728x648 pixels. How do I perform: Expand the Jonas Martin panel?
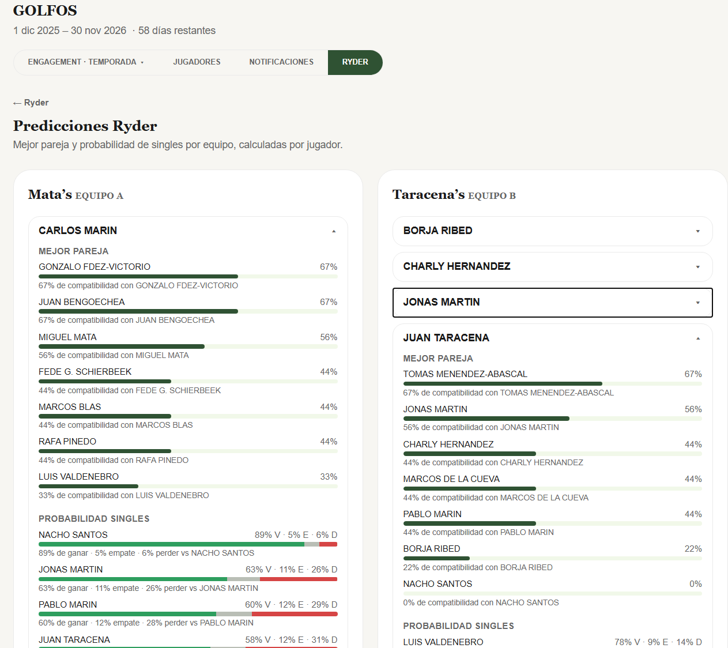tap(552, 302)
